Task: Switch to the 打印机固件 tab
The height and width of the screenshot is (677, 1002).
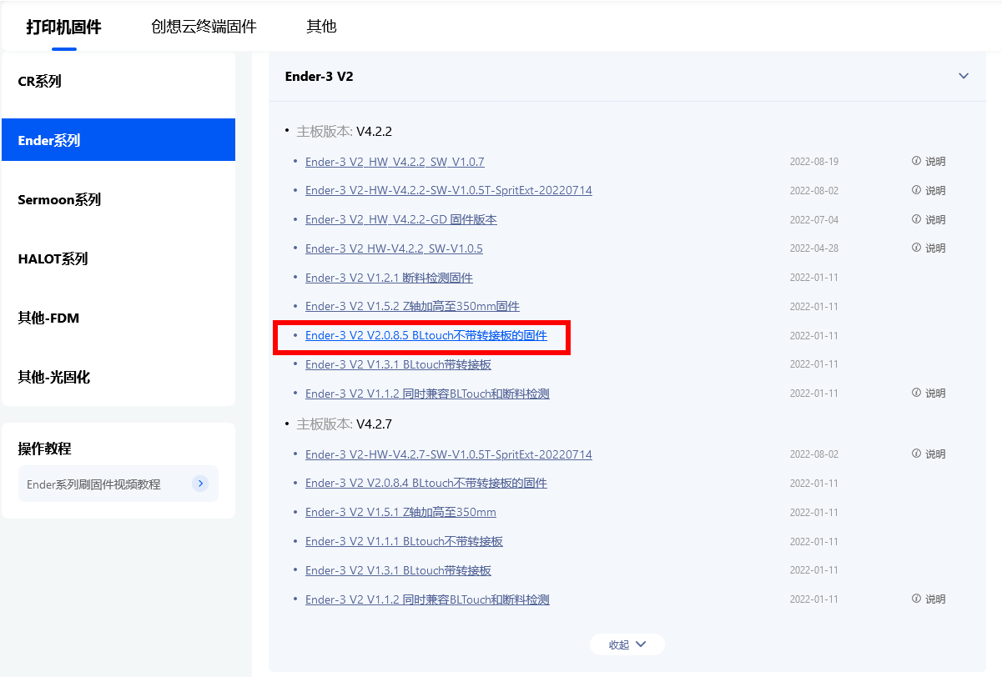Action: click(x=63, y=27)
